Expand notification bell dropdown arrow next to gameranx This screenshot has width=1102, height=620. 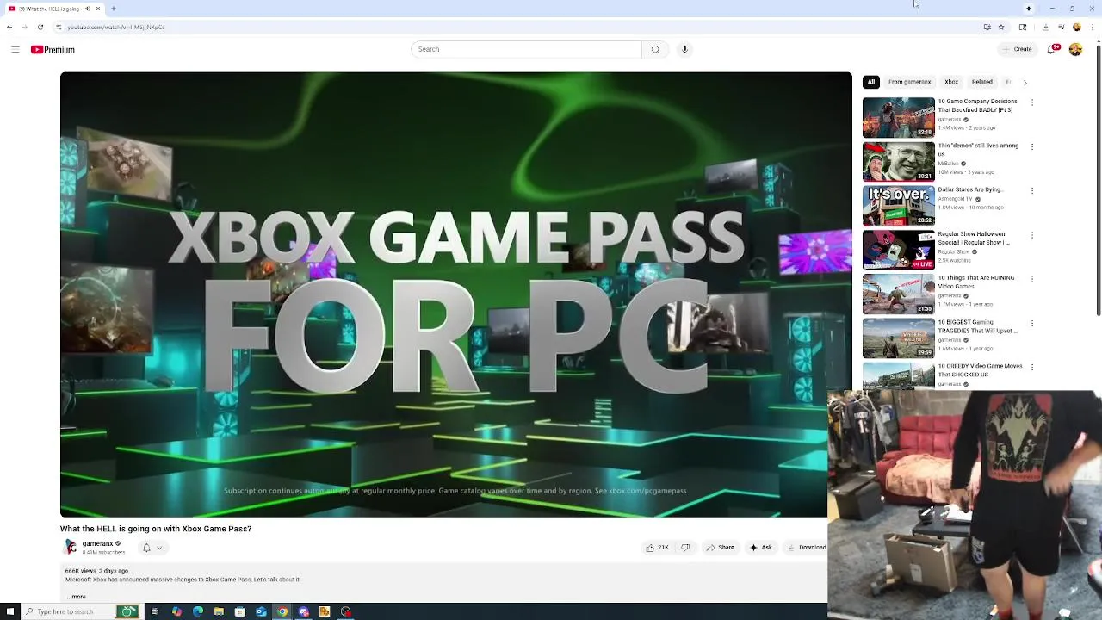(x=158, y=548)
